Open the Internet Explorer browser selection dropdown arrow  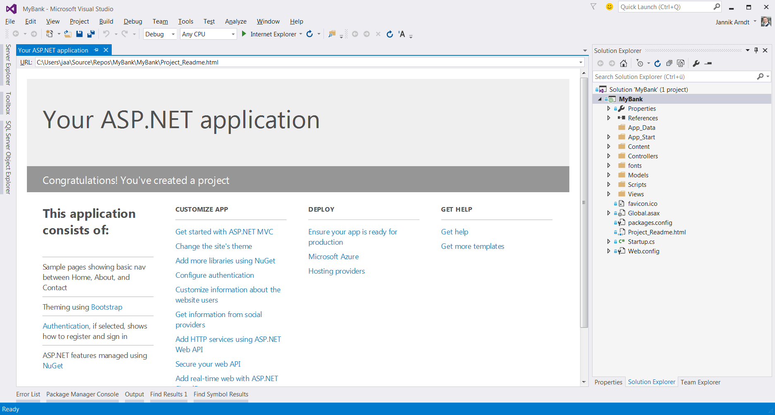coord(300,34)
